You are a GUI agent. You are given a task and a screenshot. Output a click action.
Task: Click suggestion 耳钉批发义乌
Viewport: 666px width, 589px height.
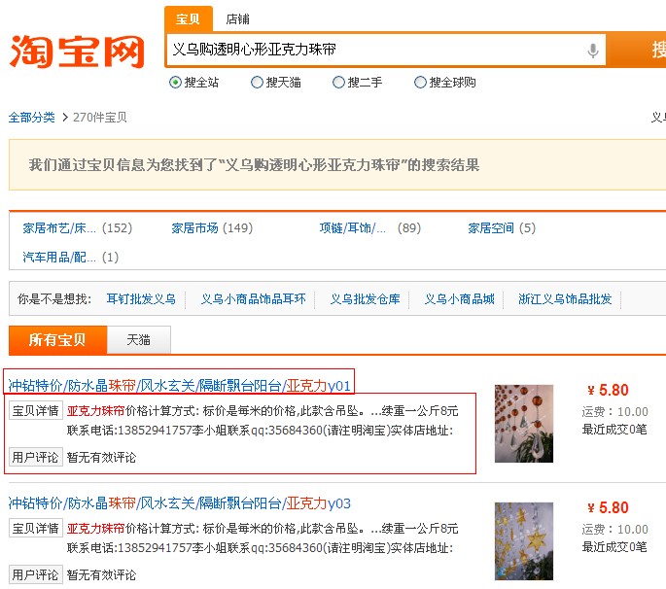pos(141,299)
